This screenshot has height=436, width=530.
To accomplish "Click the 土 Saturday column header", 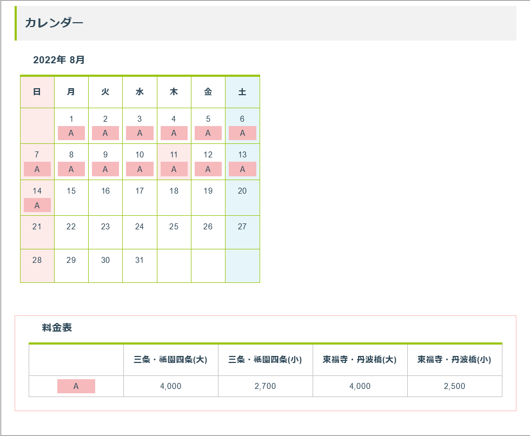I will 242,92.
